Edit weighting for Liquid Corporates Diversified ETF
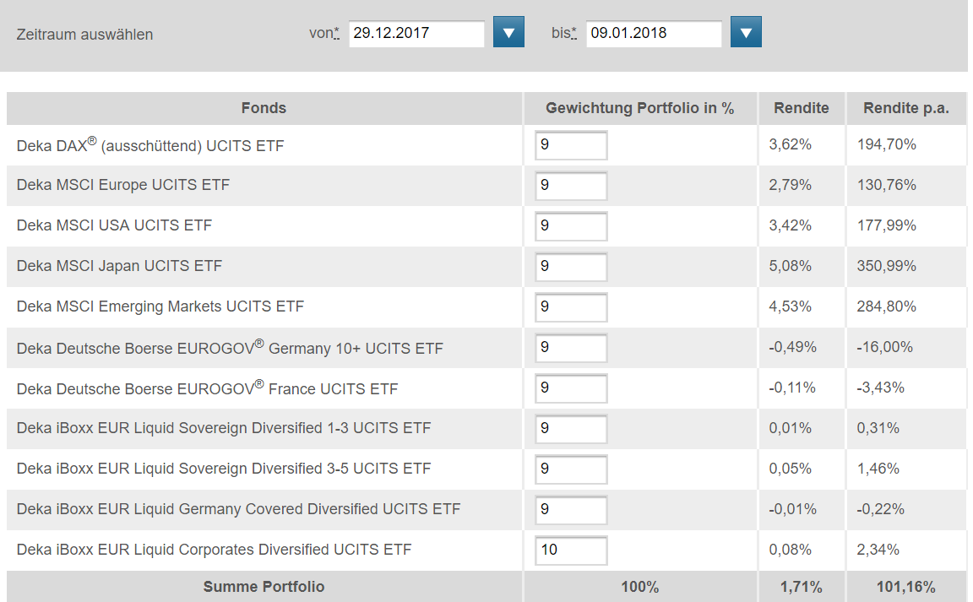This screenshot has width=973, height=602. [x=571, y=550]
